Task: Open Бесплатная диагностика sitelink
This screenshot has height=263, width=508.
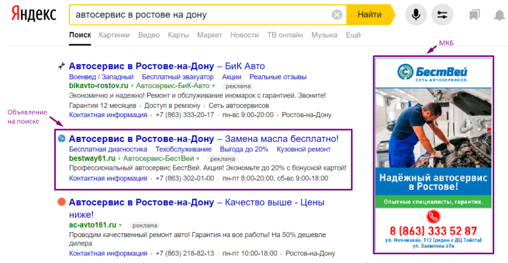Action: [x=108, y=150]
